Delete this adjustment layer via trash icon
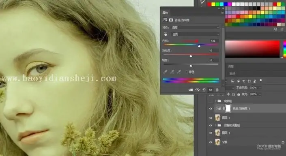Image resolution: width=286 pixels, height=156 pixels. pyautogui.click(x=217, y=90)
